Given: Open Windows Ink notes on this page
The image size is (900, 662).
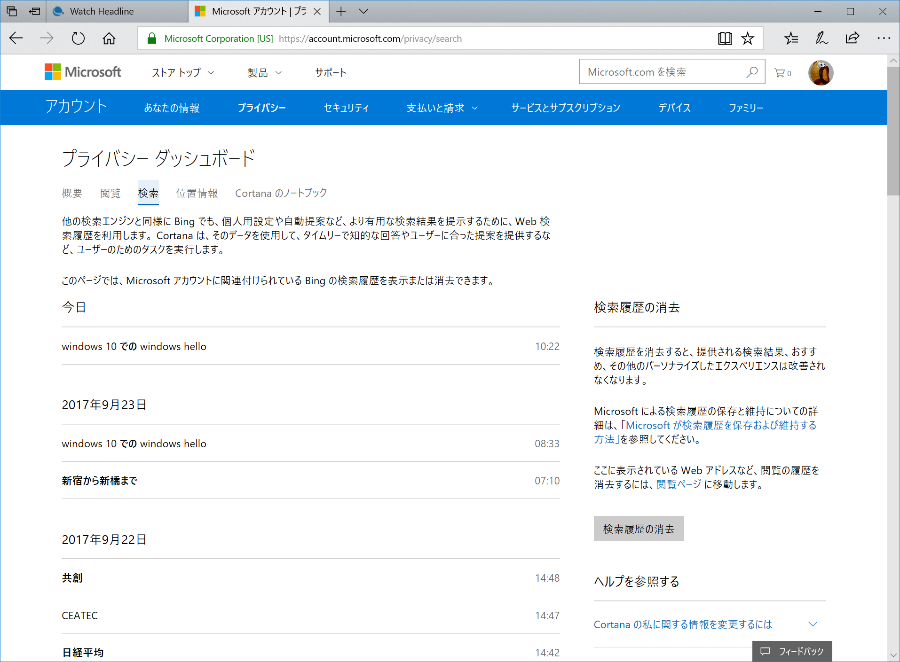Looking at the screenshot, I should click(x=821, y=38).
